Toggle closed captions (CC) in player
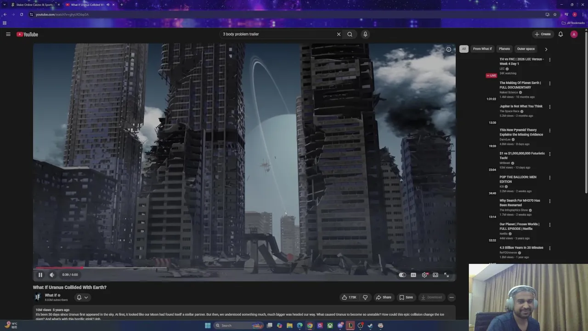This screenshot has height=331, width=588. 413,275
